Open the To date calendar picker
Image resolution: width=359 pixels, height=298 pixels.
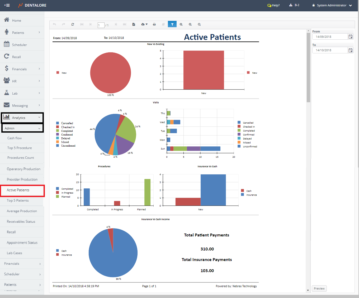[x=351, y=50]
